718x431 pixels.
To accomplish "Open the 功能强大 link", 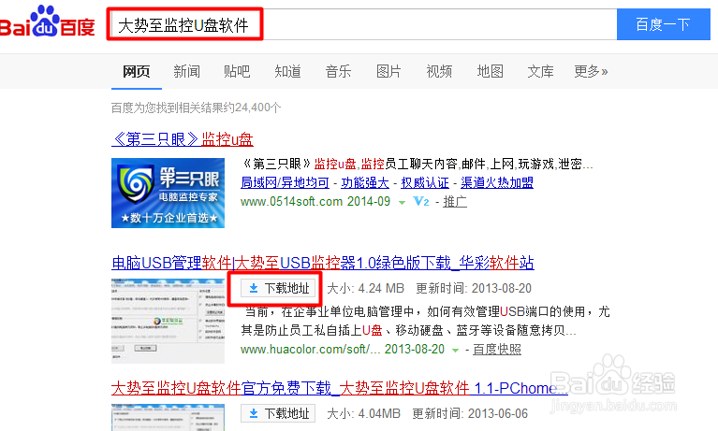I will (365, 182).
